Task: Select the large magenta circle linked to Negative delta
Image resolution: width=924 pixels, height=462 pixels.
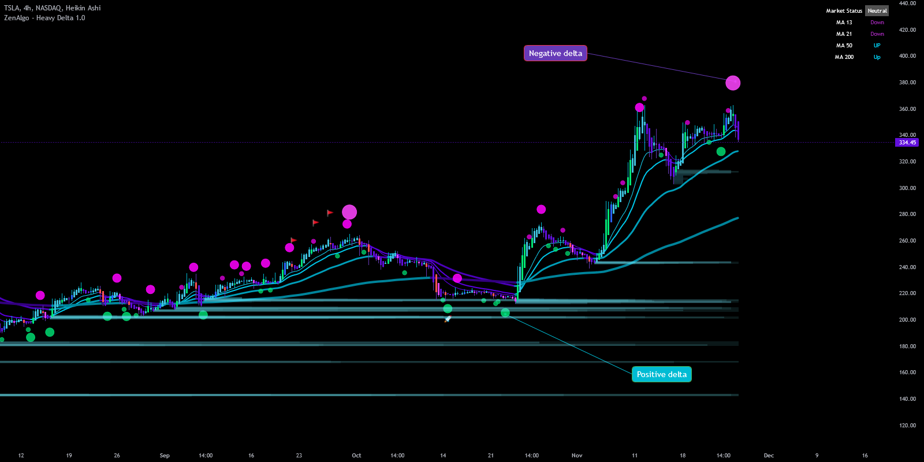Action: click(733, 83)
